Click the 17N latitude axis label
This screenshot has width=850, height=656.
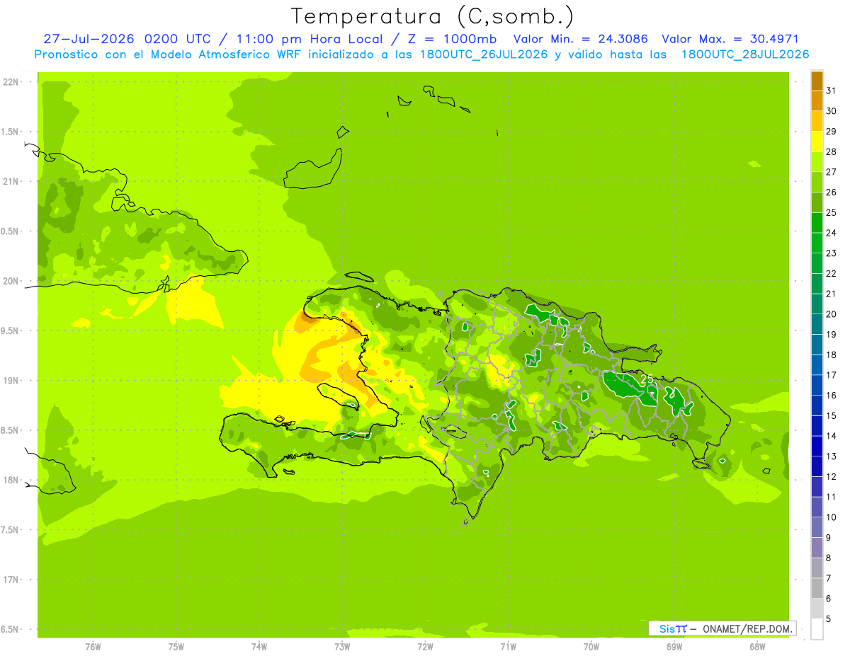coord(11,580)
